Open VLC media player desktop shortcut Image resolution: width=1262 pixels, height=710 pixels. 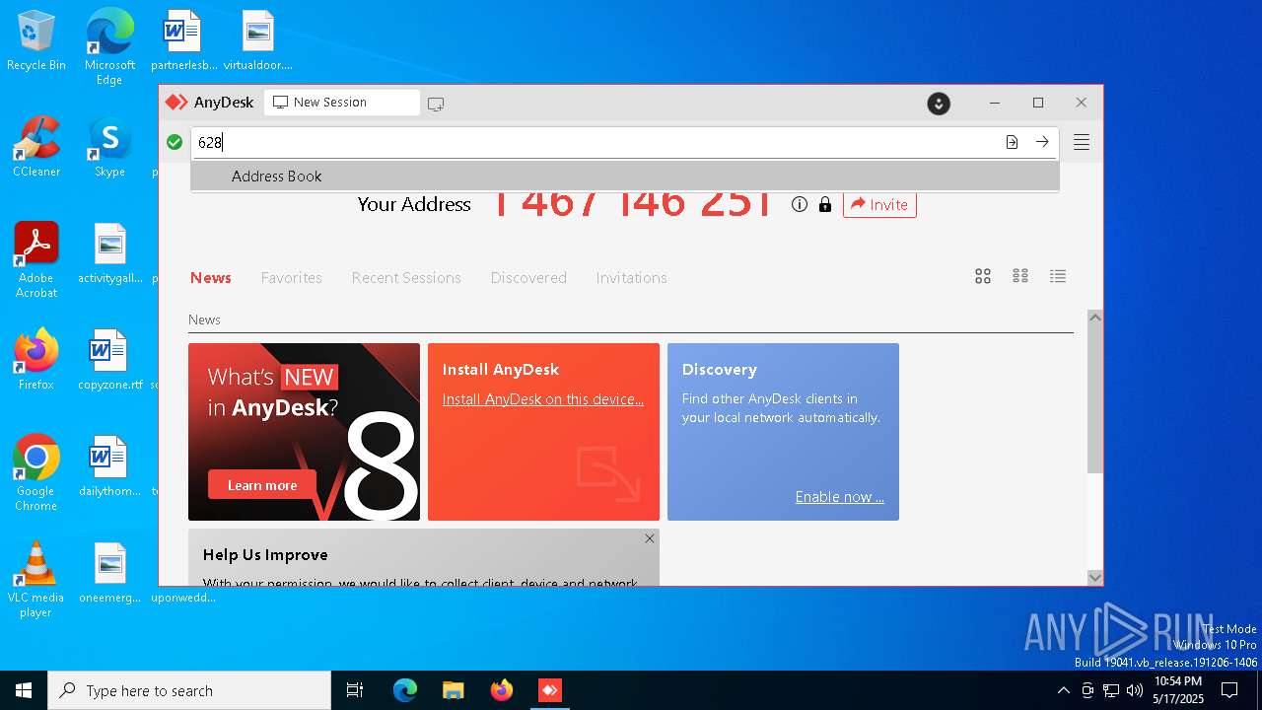(x=36, y=580)
